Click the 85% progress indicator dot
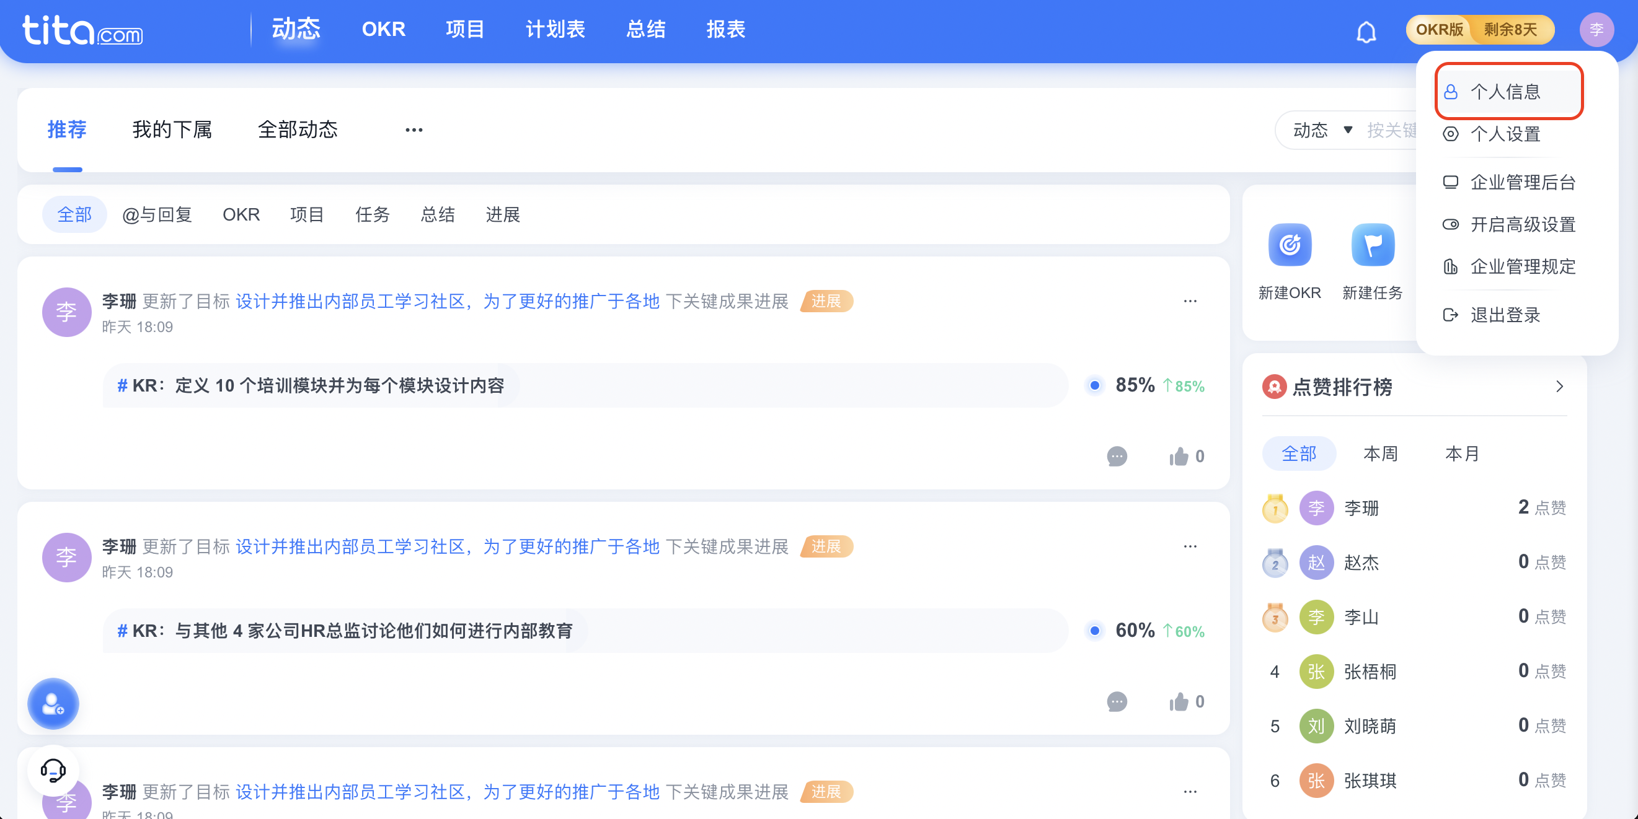 pyautogui.click(x=1095, y=385)
